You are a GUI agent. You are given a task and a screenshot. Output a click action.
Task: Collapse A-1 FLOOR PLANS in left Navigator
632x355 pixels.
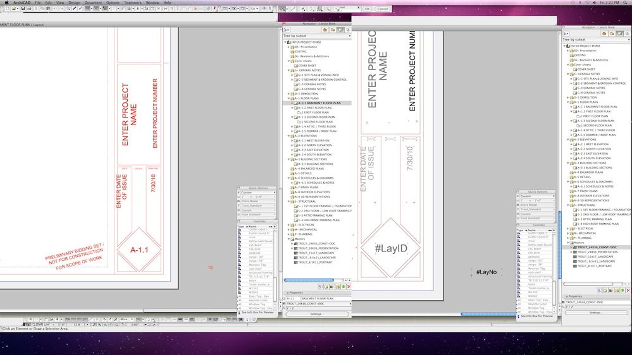click(x=288, y=99)
